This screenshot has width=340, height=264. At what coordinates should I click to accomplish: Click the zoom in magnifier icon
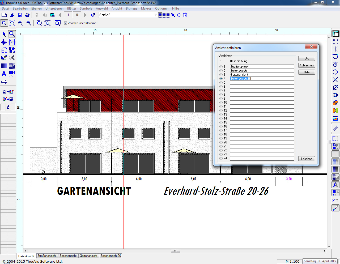21,23
